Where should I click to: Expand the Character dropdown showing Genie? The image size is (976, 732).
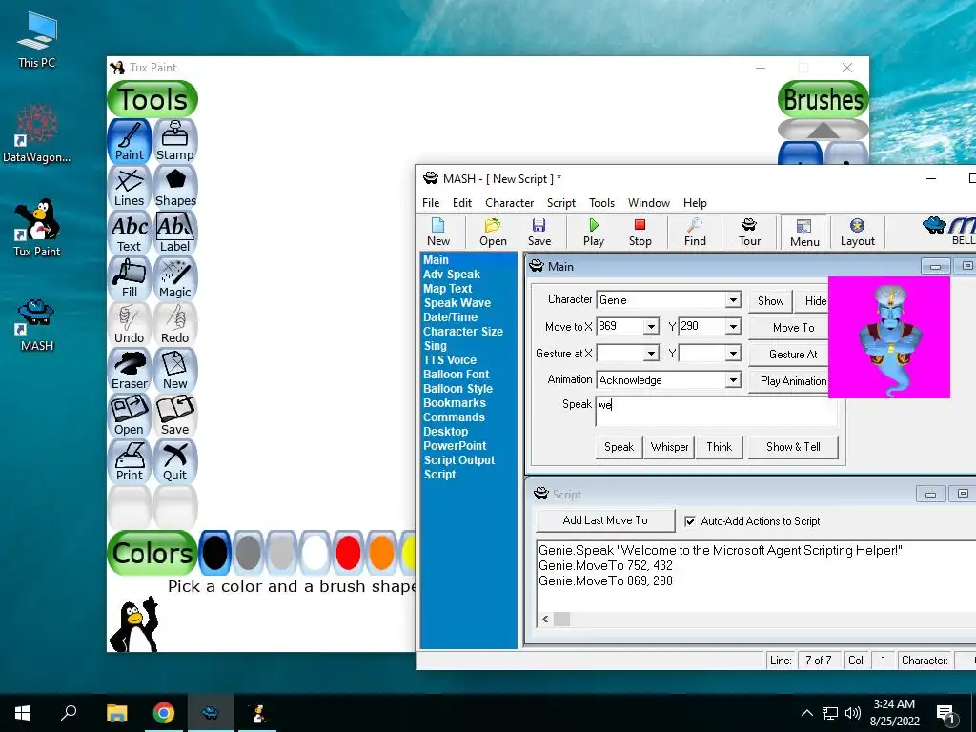tap(733, 300)
